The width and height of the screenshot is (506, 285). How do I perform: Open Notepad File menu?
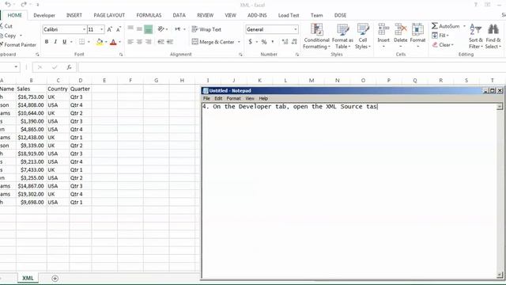pyautogui.click(x=206, y=98)
